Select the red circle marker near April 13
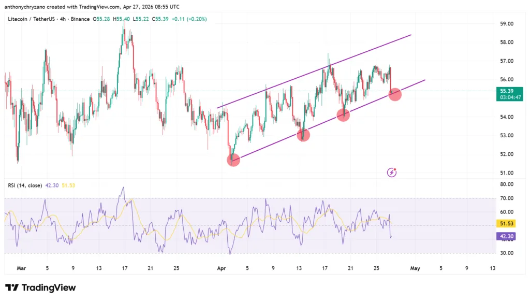 303,135
